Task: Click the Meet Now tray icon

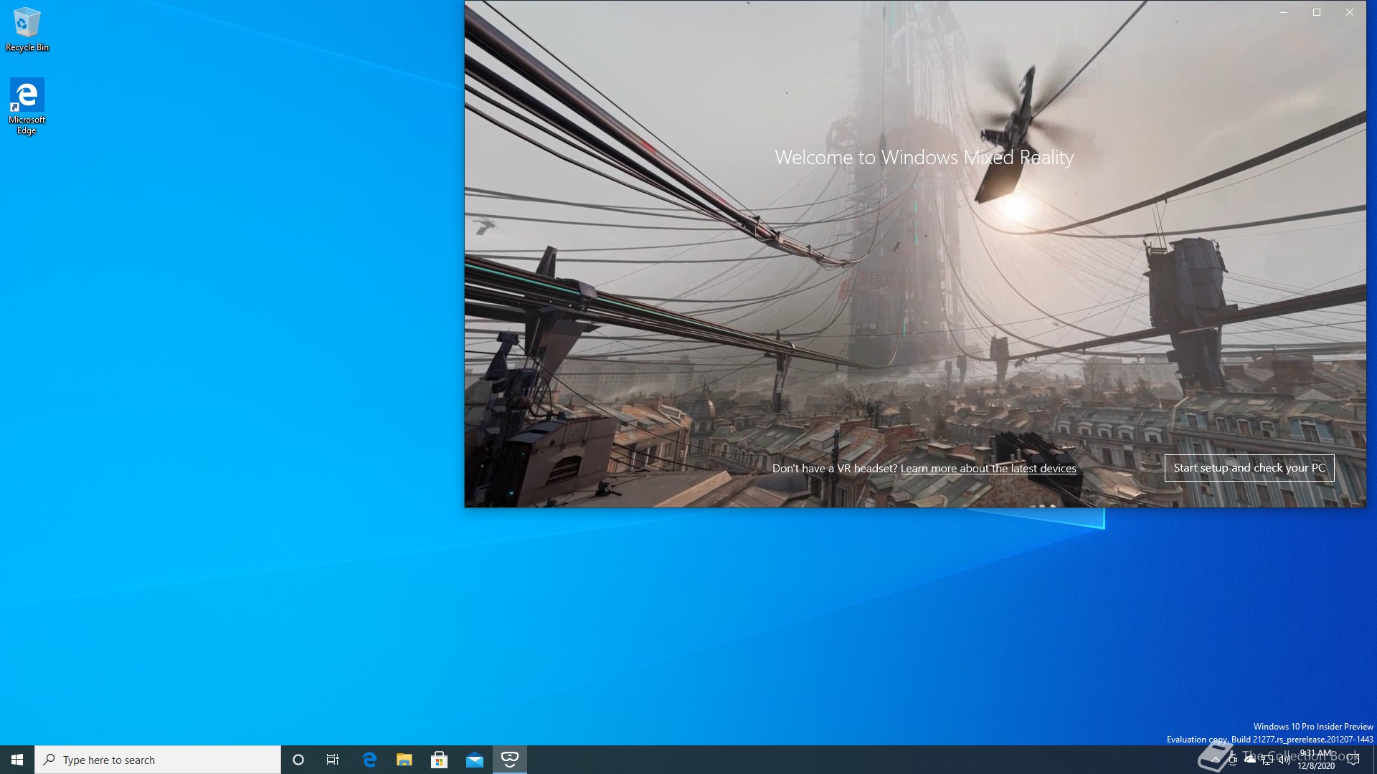Action: pyautogui.click(x=1233, y=760)
